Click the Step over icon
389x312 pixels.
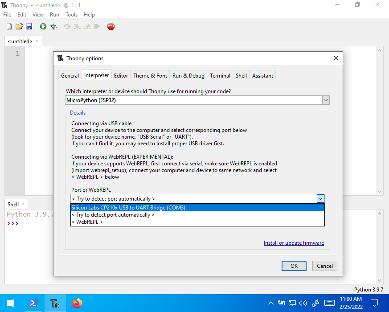click(x=67, y=26)
